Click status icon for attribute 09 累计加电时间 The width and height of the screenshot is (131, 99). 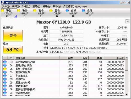(5, 82)
